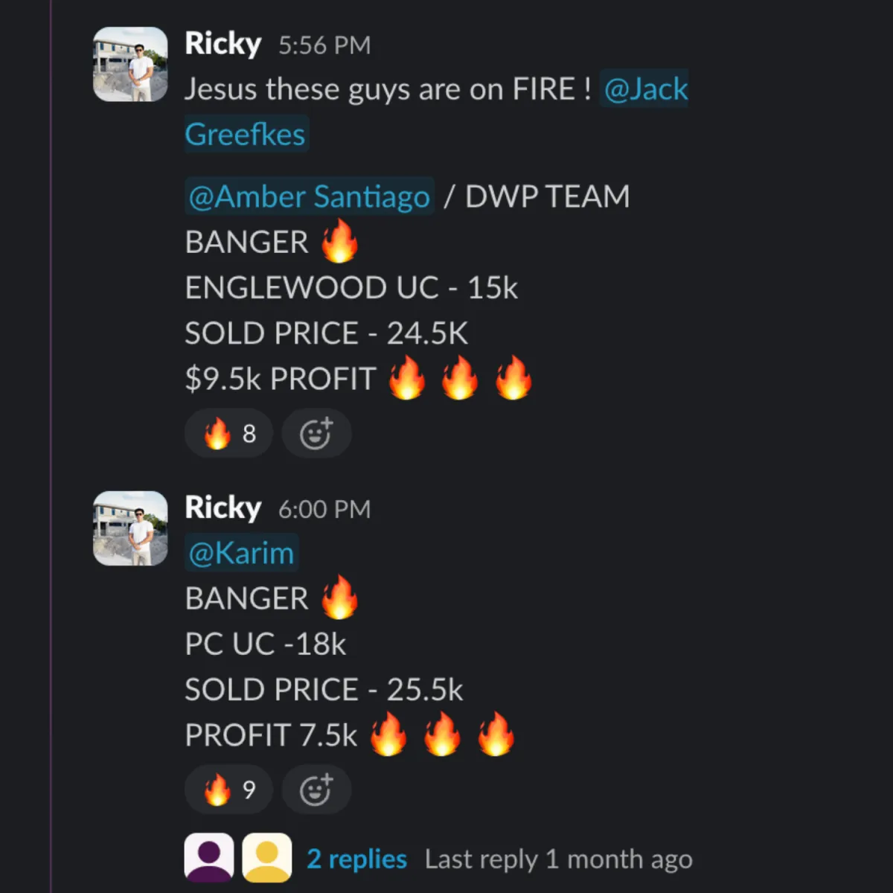This screenshot has width=893, height=893.
Task: Click the Last reply 1 month ago text
Action: click(559, 859)
